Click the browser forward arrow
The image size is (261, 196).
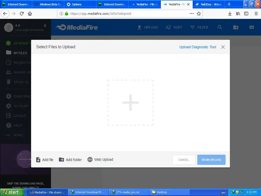tap(14, 14)
